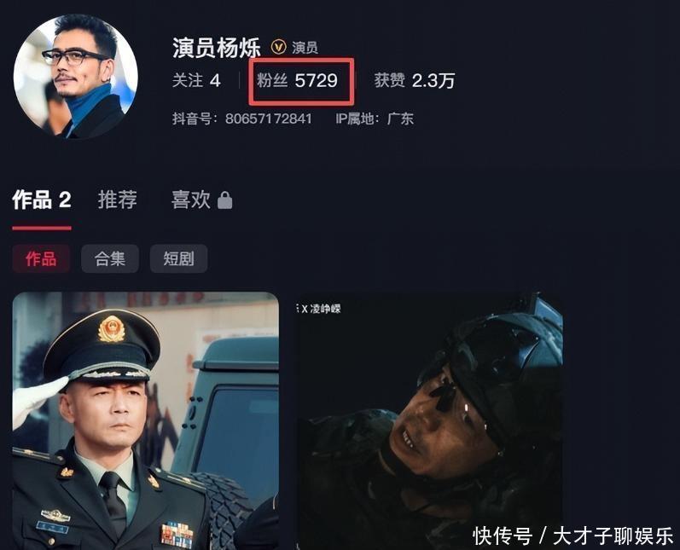This screenshot has height=550, width=680.
Task: Switch to the 推荐 tab
Action: coord(118,200)
